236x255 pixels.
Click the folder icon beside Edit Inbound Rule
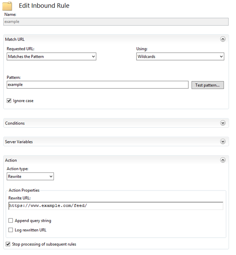[7, 6]
